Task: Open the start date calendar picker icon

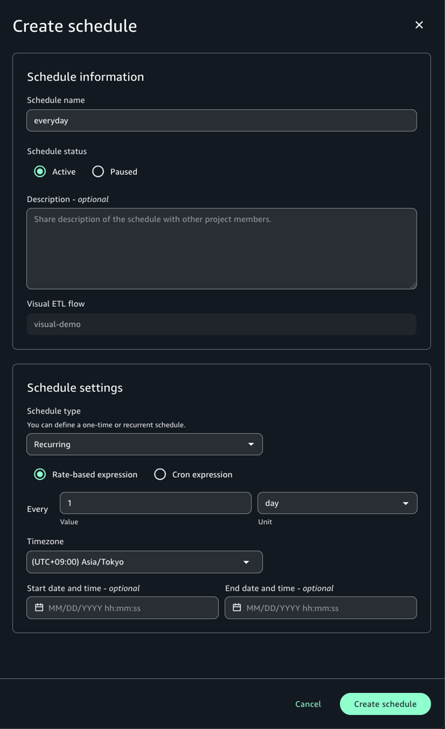Action: click(x=39, y=608)
